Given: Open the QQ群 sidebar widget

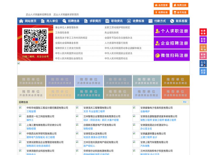Looking at the screenshot, I should [x=203, y=64].
